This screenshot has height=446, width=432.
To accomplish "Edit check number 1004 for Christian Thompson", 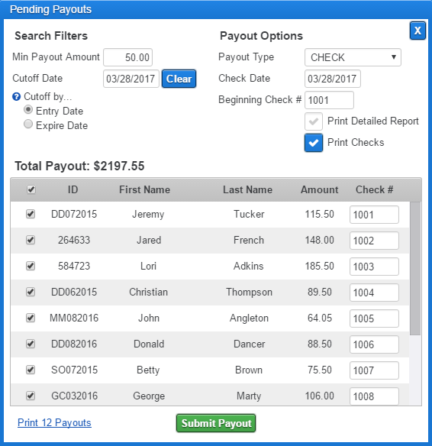I will [374, 292].
